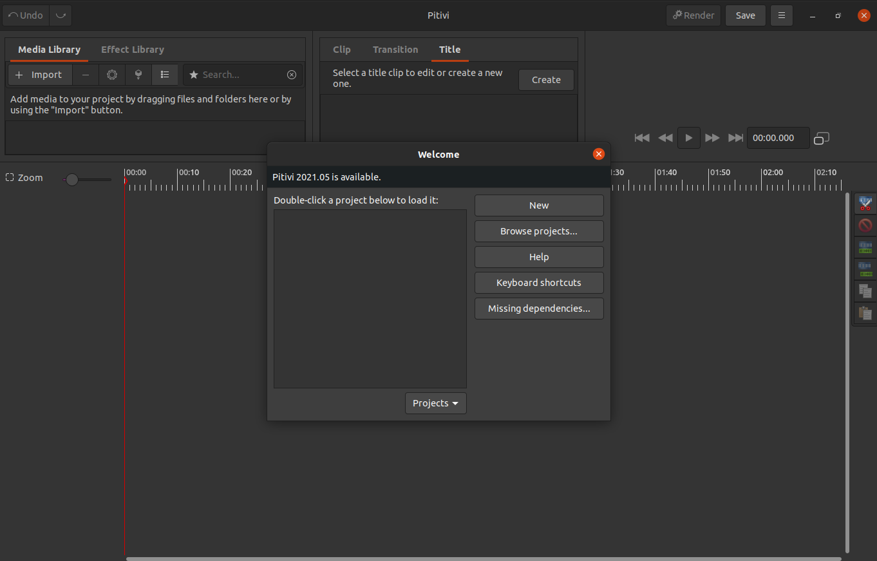This screenshot has height=561, width=877.
Task: Click the Missing dependencies... button
Action: 539,309
